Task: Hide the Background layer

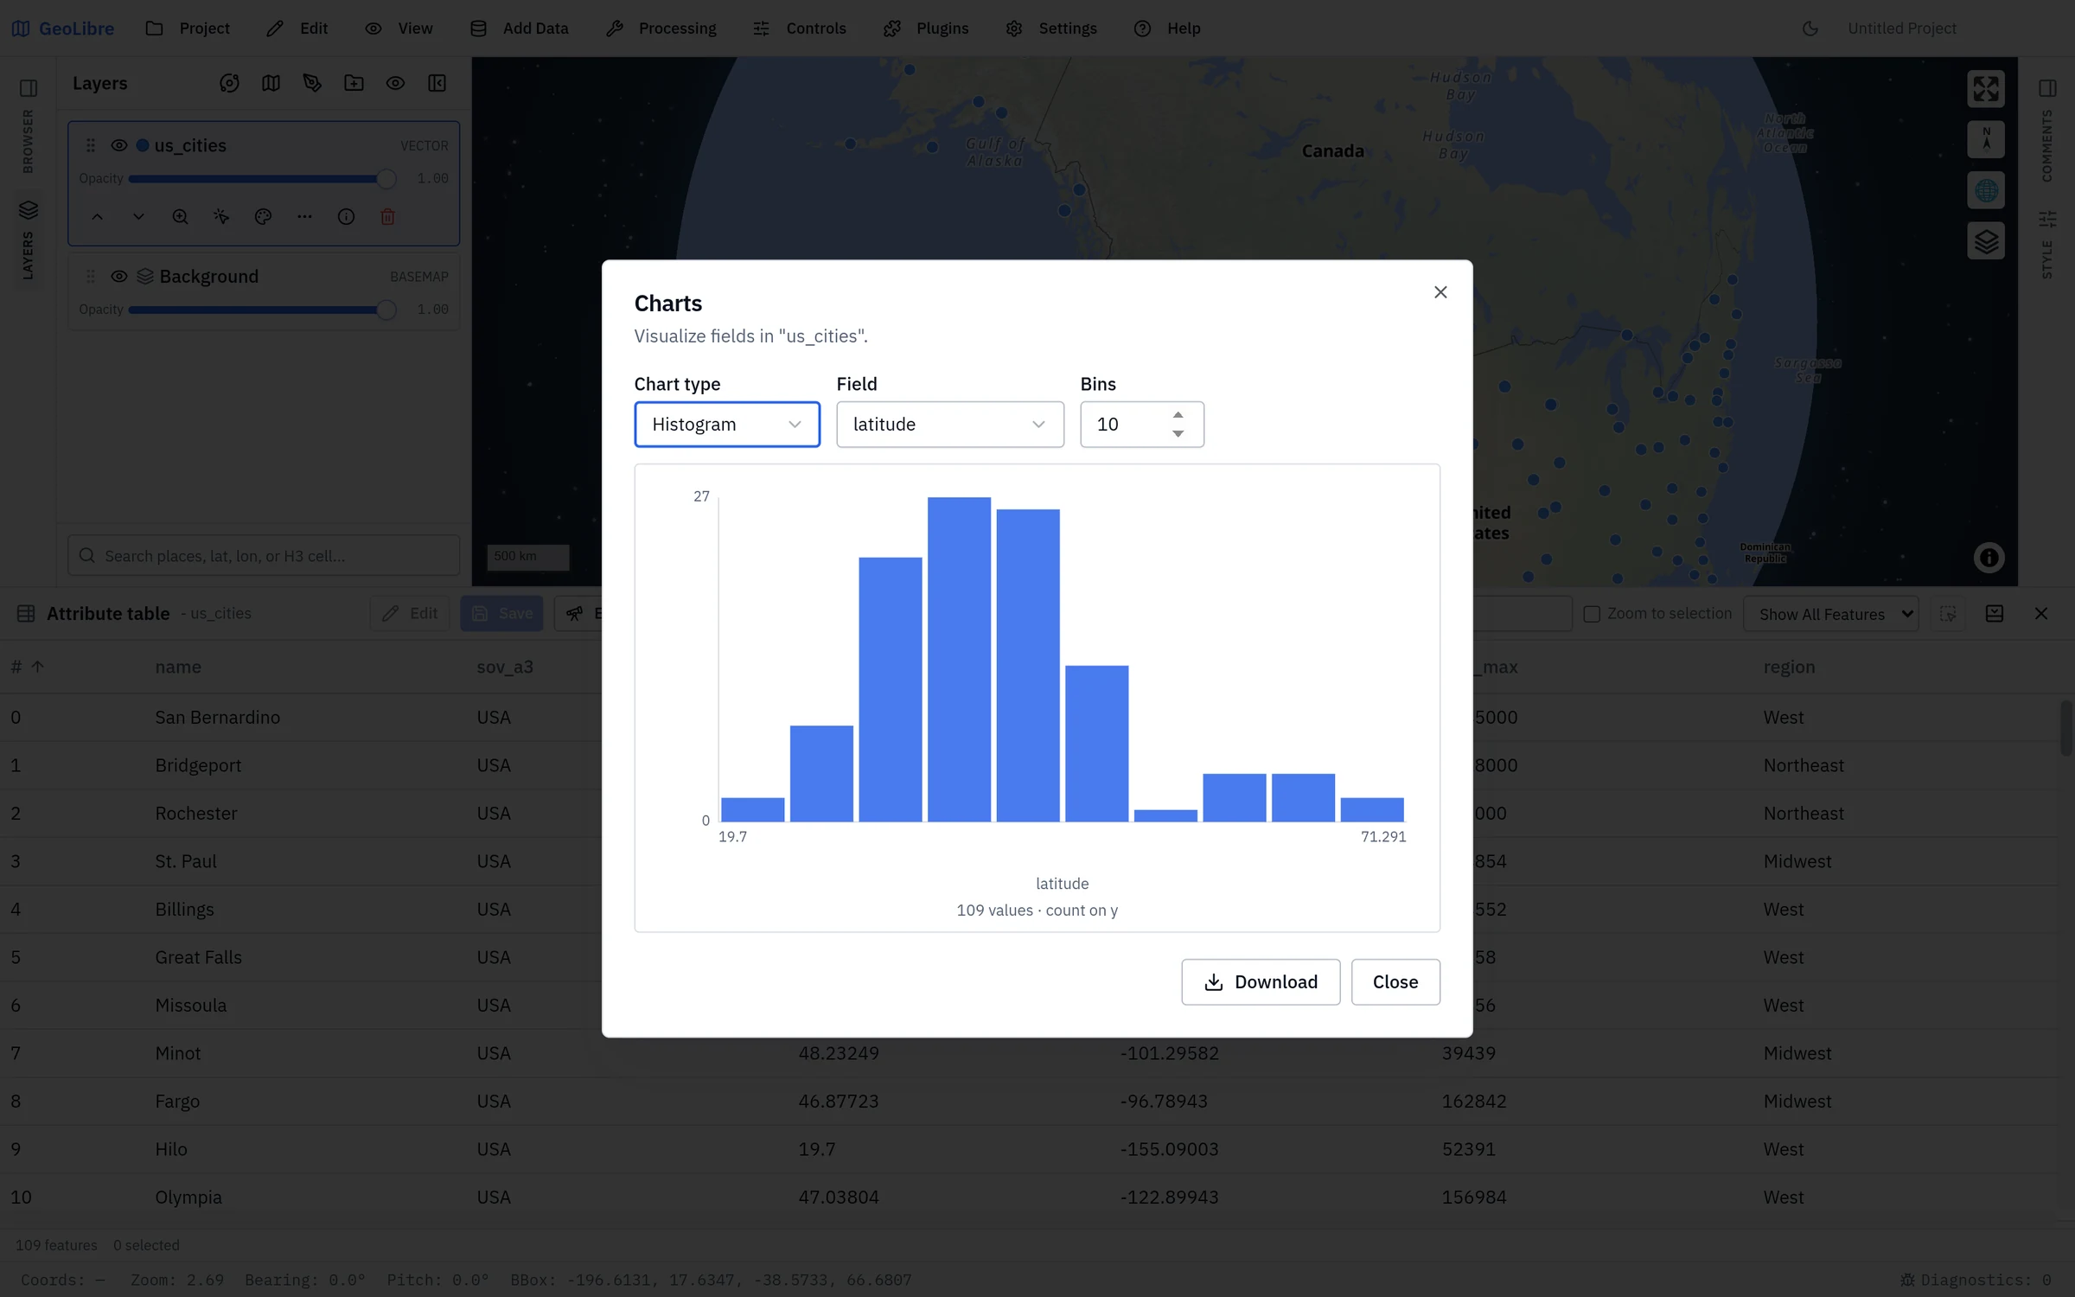Action: [119, 276]
